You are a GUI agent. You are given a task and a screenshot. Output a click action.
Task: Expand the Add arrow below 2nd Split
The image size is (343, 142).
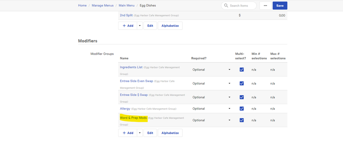(140, 26)
